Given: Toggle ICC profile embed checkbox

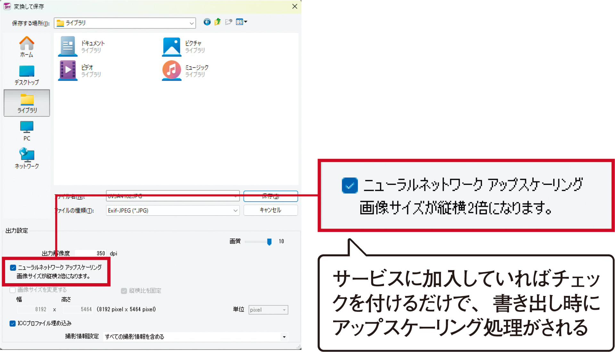Looking at the screenshot, I should [12, 324].
